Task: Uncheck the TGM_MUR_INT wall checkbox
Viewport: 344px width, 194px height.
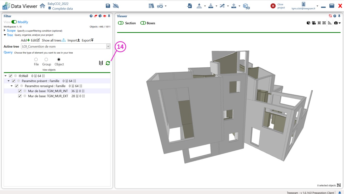Action: coord(20,91)
